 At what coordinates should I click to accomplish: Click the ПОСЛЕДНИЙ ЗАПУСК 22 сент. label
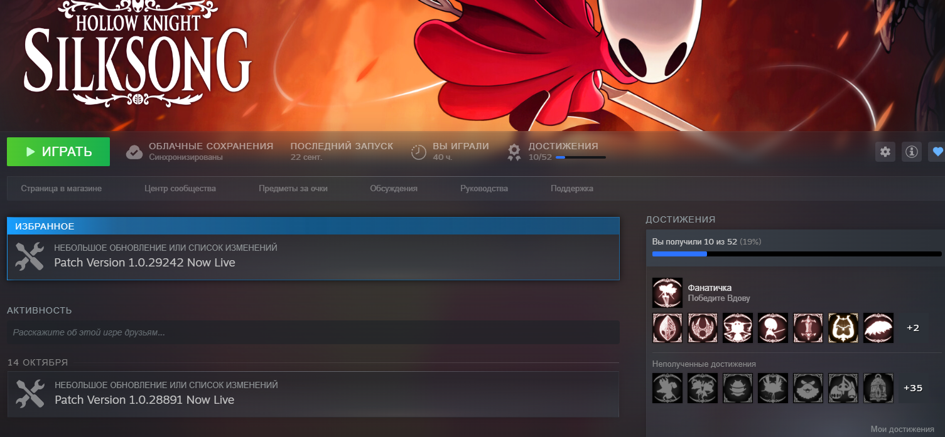342,151
